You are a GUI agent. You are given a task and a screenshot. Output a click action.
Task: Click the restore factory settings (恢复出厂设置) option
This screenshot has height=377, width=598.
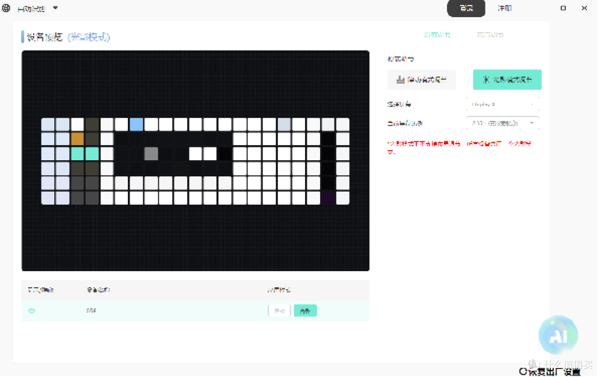pyautogui.click(x=550, y=371)
